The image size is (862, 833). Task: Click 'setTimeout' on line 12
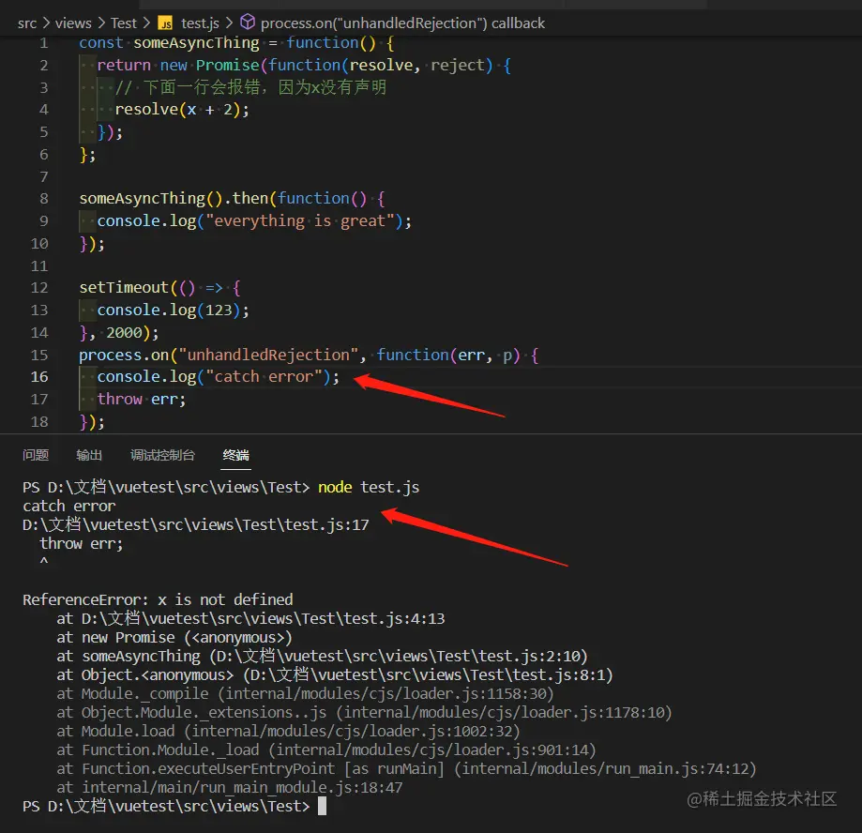(124, 288)
